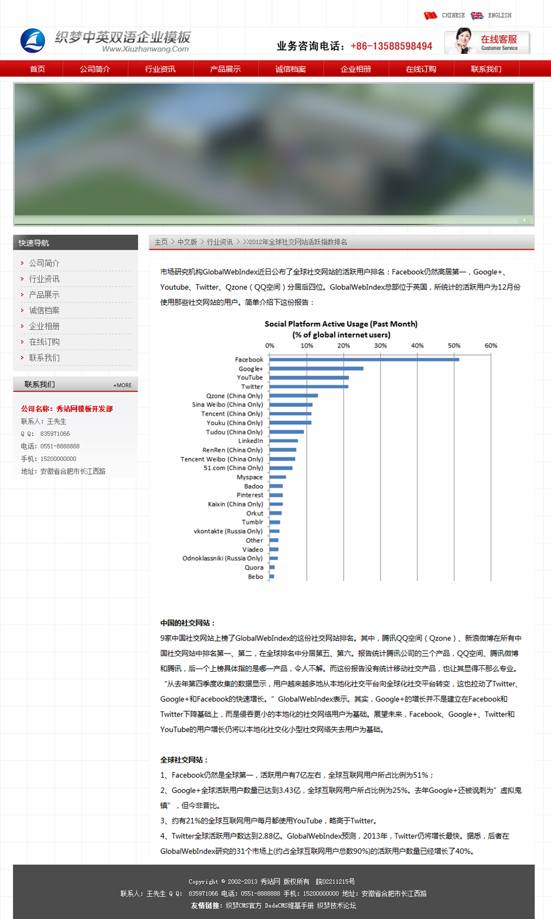Open 在线订购 in the top navigation bar

click(x=421, y=69)
